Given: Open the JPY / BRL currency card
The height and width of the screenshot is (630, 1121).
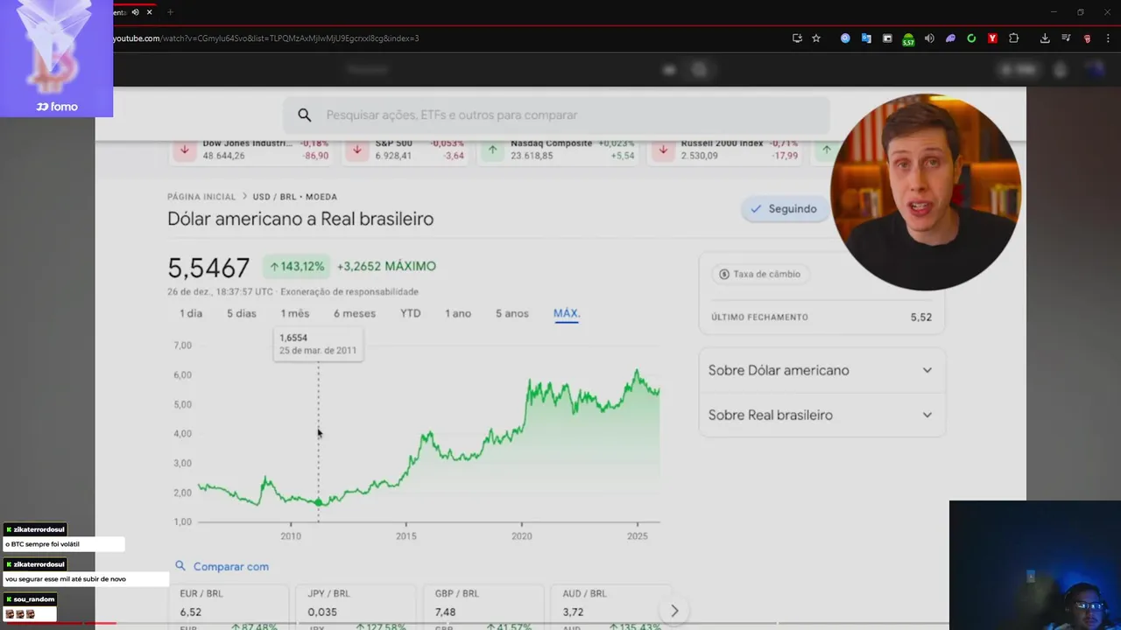Looking at the screenshot, I should pyautogui.click(x=357, y=606).
